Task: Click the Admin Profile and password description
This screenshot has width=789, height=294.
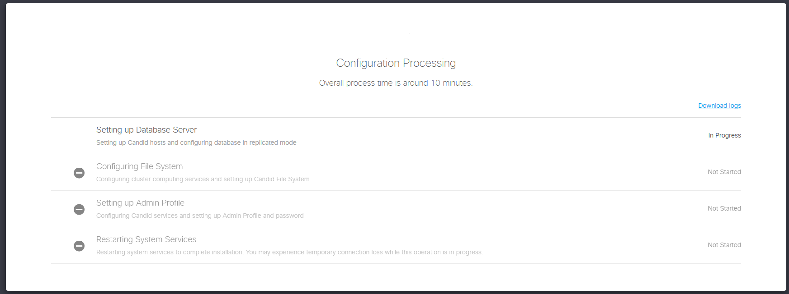Action: [x=200, y=216]
